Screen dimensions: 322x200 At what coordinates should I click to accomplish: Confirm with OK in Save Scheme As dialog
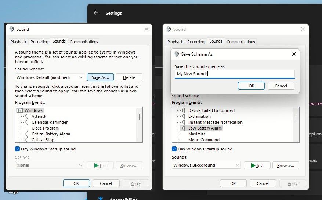[251, 86]
